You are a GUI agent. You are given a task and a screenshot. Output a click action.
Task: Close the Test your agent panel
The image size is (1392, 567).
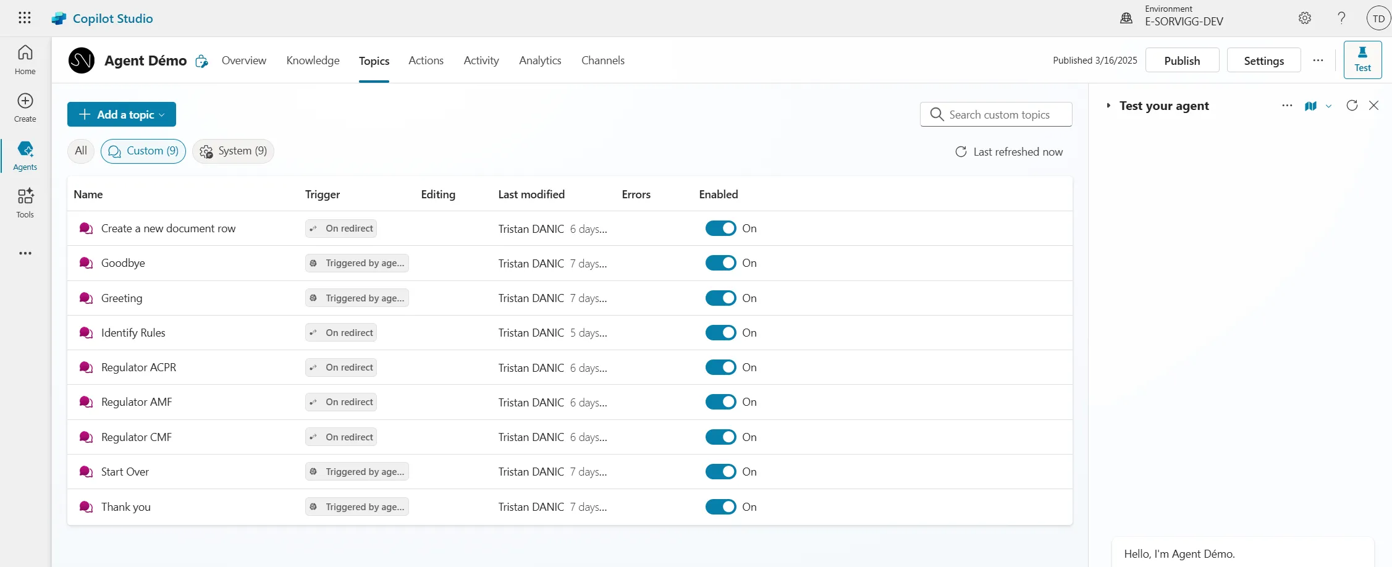pyautogui.click(x=1373, y=106)
